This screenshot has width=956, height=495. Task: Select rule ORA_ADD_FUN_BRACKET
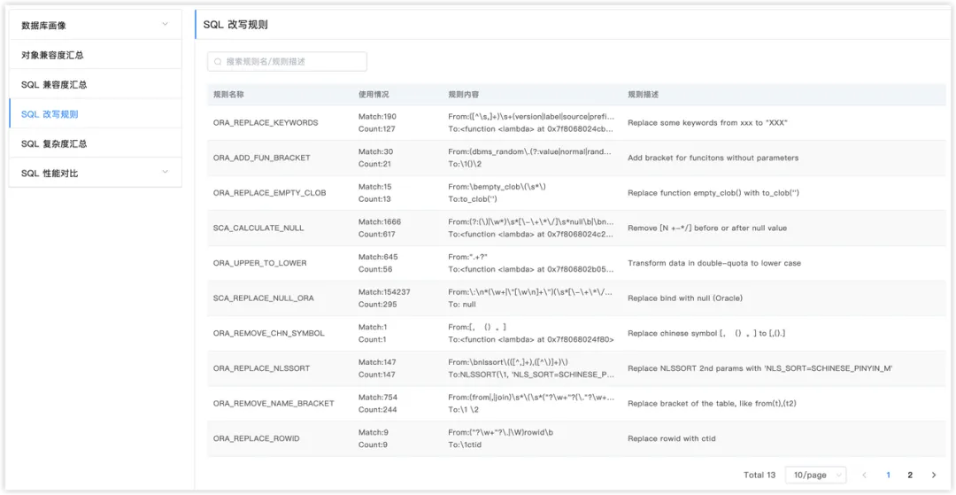pyautogui.click(x=261, y=158)
